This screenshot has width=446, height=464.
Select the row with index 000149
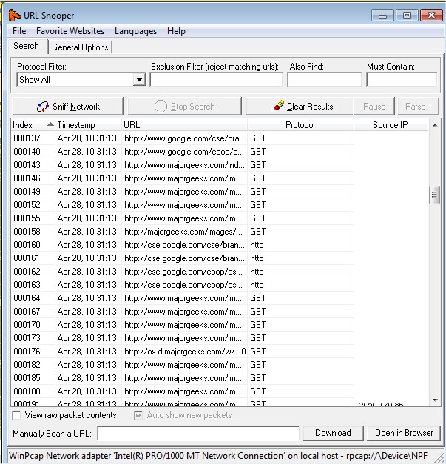pos(183,192)
